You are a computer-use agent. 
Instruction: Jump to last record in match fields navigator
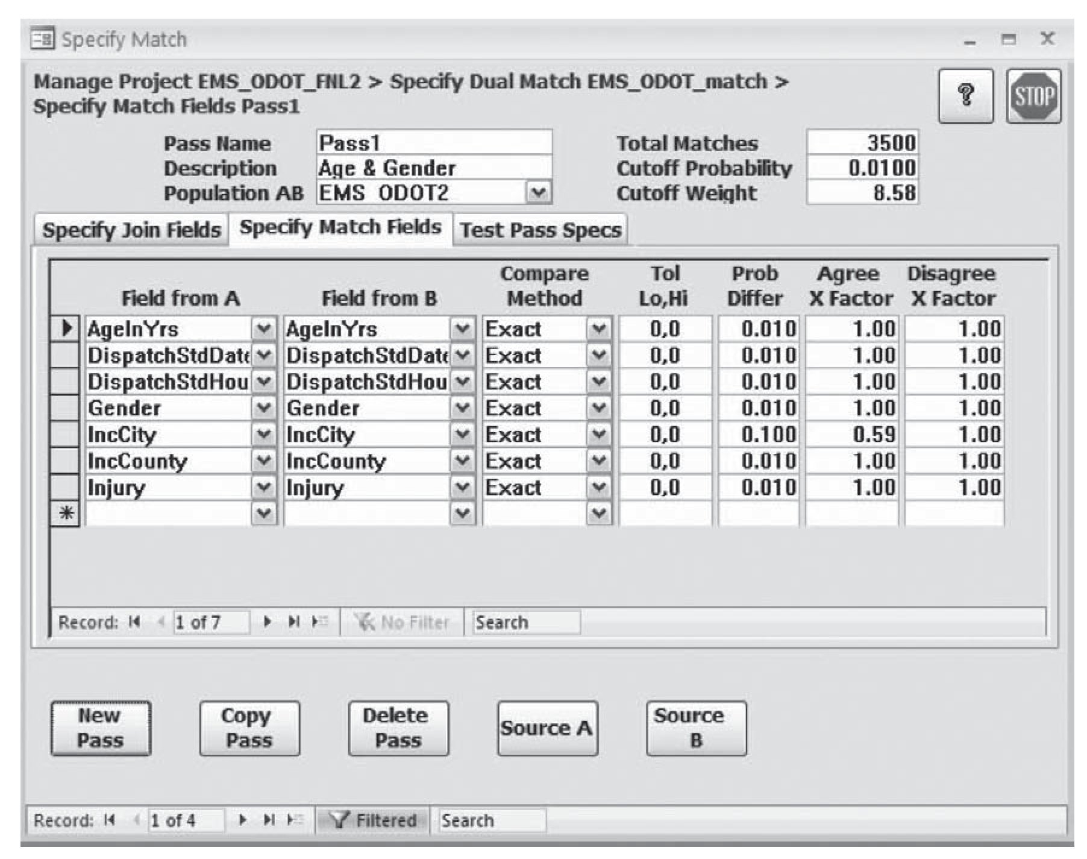click(x=293, y=621)
